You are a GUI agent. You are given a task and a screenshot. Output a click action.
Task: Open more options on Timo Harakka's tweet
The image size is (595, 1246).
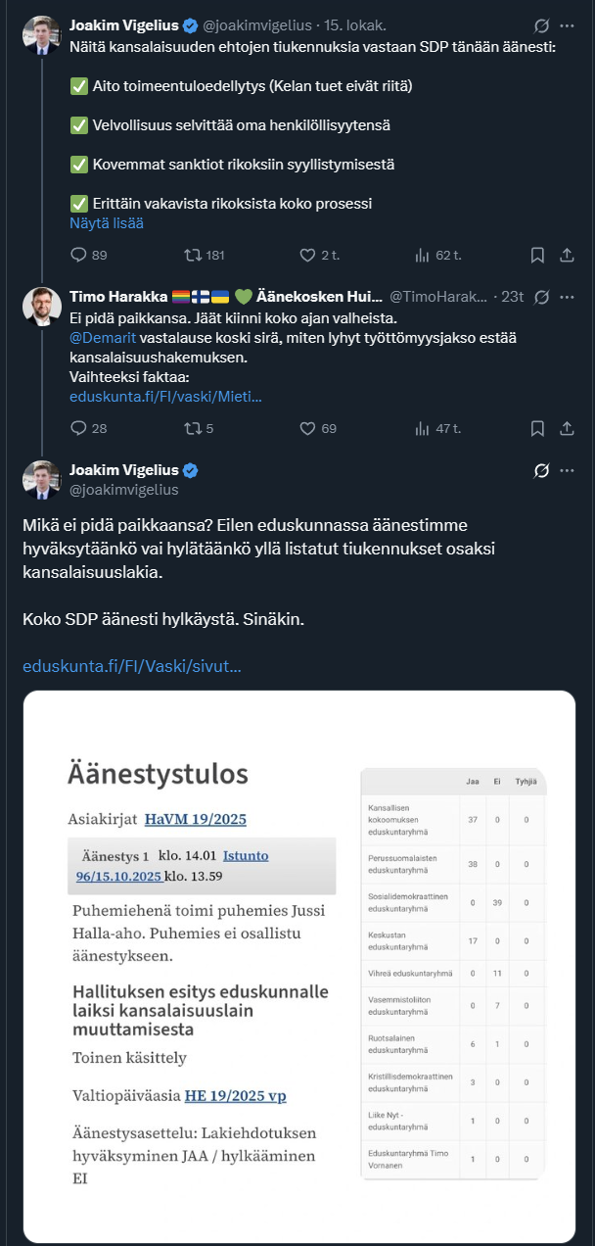566,297
